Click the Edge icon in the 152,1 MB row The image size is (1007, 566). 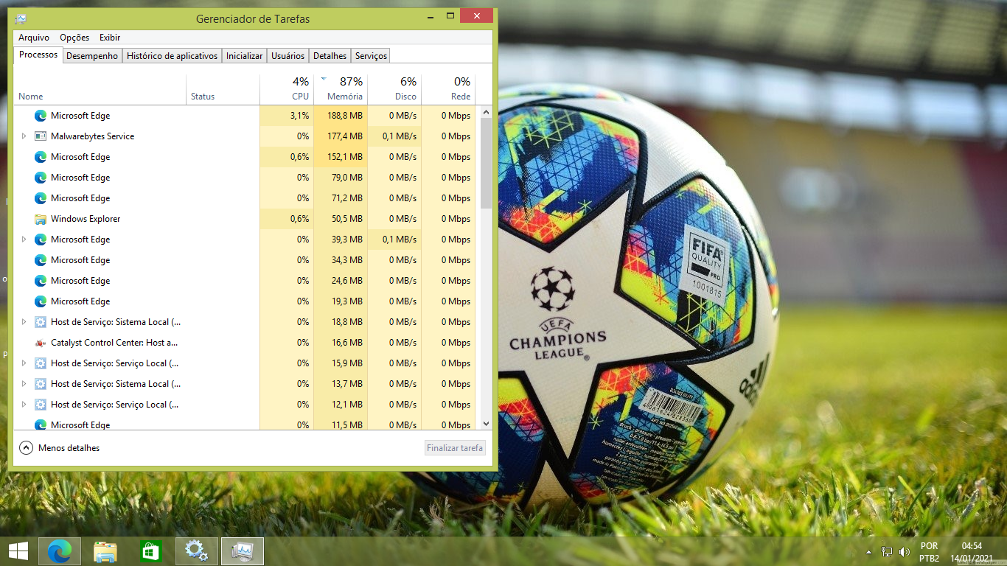[41, 157]
